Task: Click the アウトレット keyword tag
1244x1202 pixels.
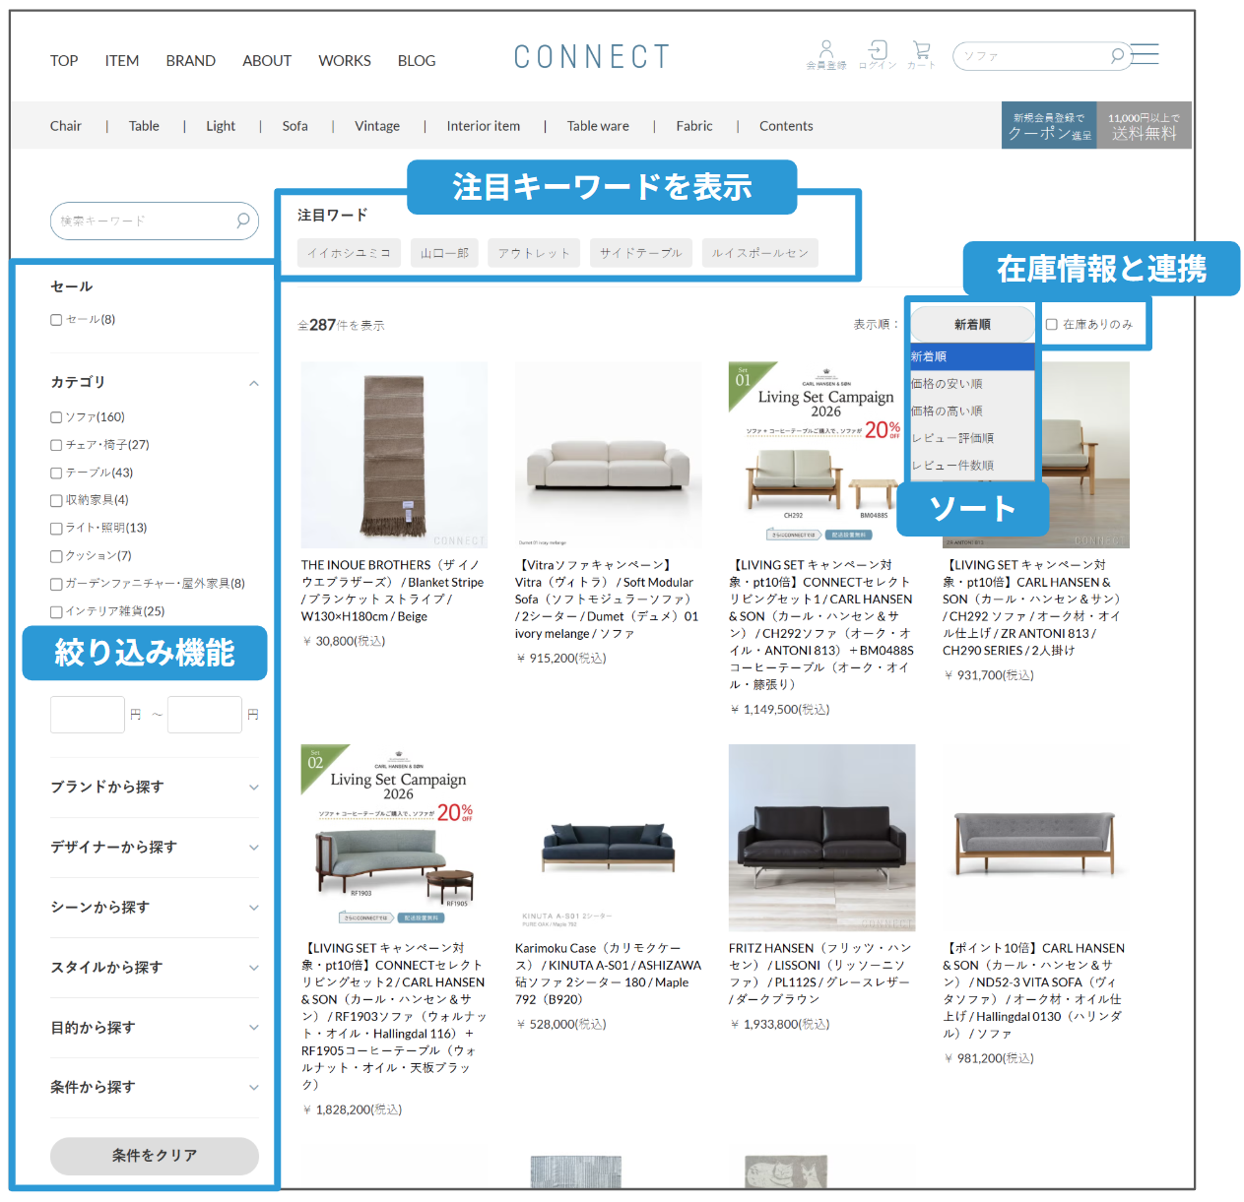Action: [x=534, y=253]
